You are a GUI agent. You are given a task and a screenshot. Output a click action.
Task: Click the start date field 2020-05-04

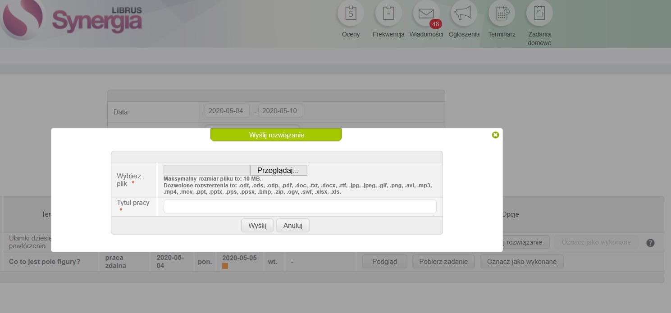(x=227, y=111)
